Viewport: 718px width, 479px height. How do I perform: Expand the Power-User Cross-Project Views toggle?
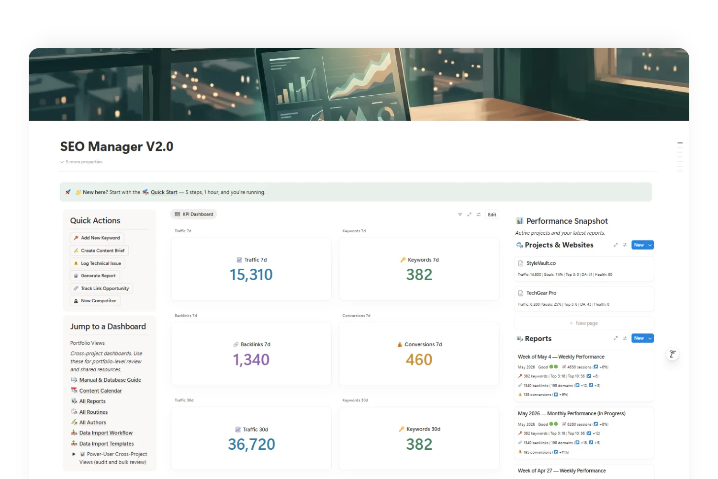tap(74, 454)
